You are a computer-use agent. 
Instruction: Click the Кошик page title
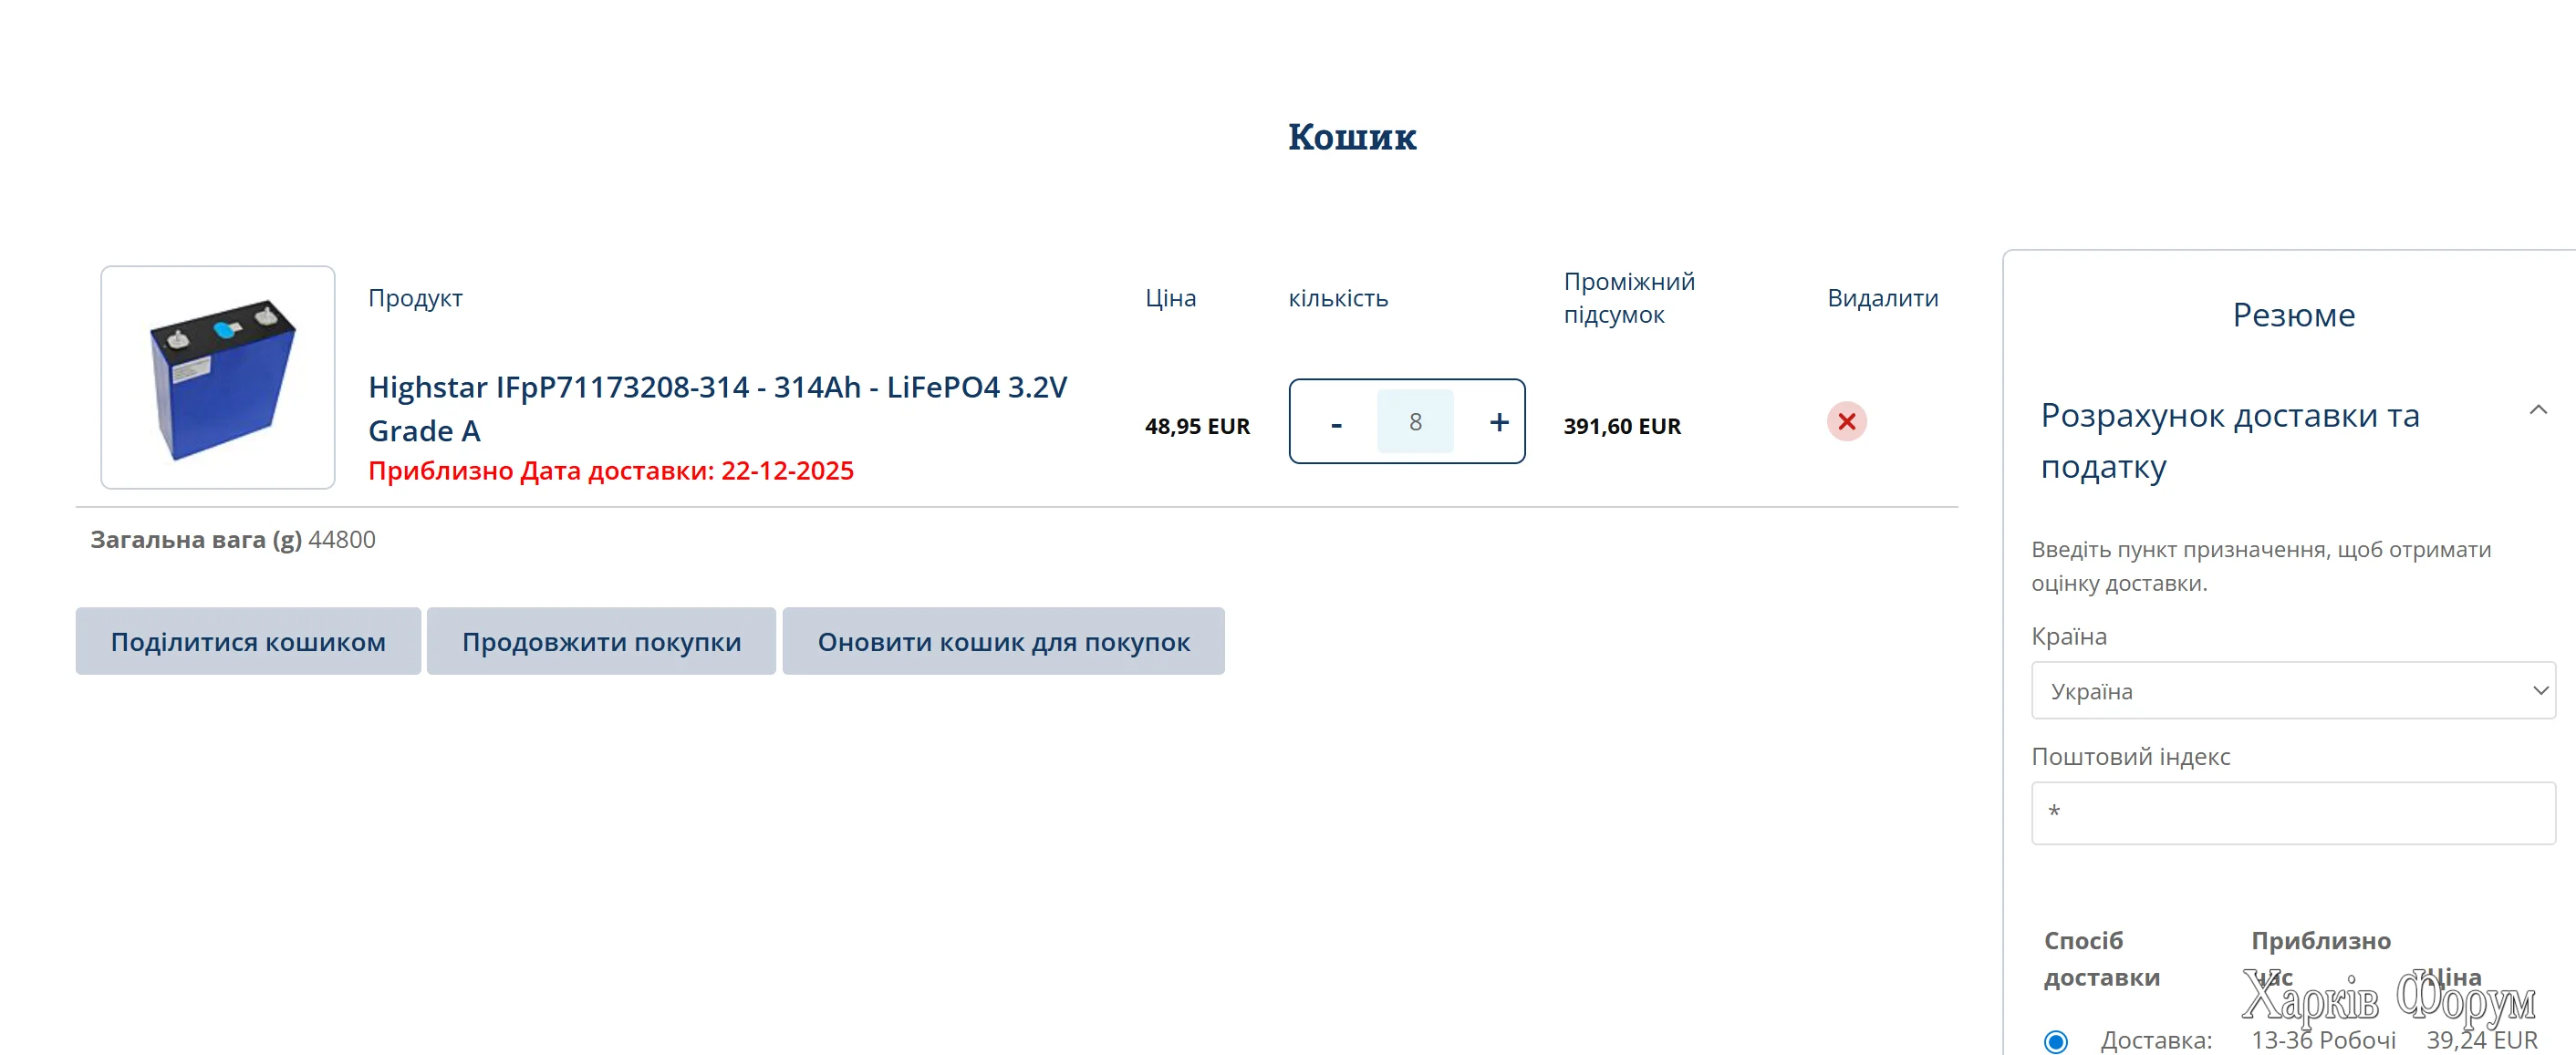1352,137
